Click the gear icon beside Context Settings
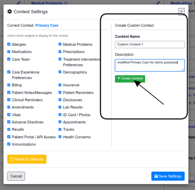 [x=10, y=12]
